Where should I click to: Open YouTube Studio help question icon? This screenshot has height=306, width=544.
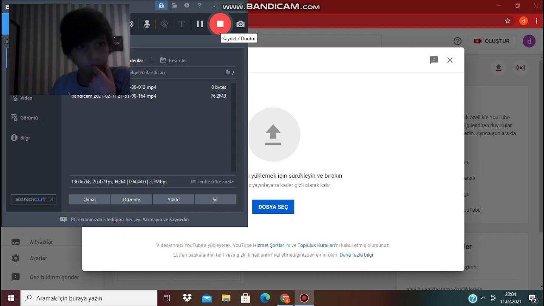tap(457, 41)
